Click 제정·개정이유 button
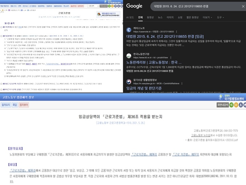This screenshot has height=185, width=246. [4, 6]
